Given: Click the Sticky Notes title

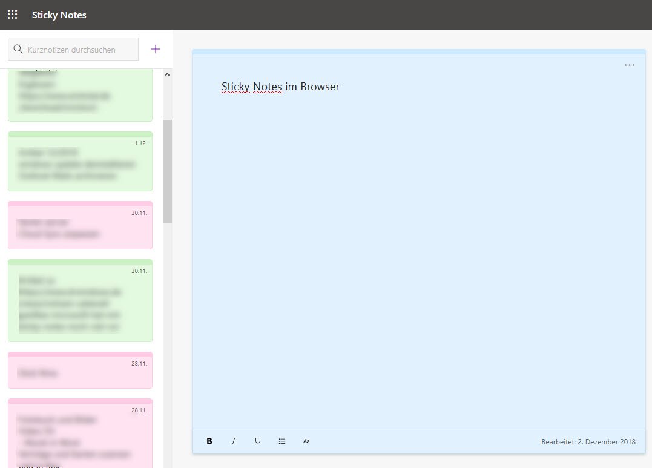Looking at the screenshot, I should click(59, 15).
